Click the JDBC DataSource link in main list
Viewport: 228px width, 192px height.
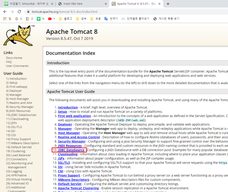coord(71,150)
